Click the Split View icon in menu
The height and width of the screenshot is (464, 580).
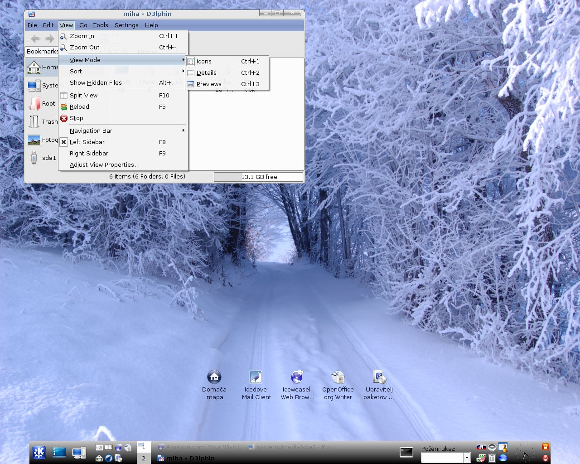[x=64, y=96]
